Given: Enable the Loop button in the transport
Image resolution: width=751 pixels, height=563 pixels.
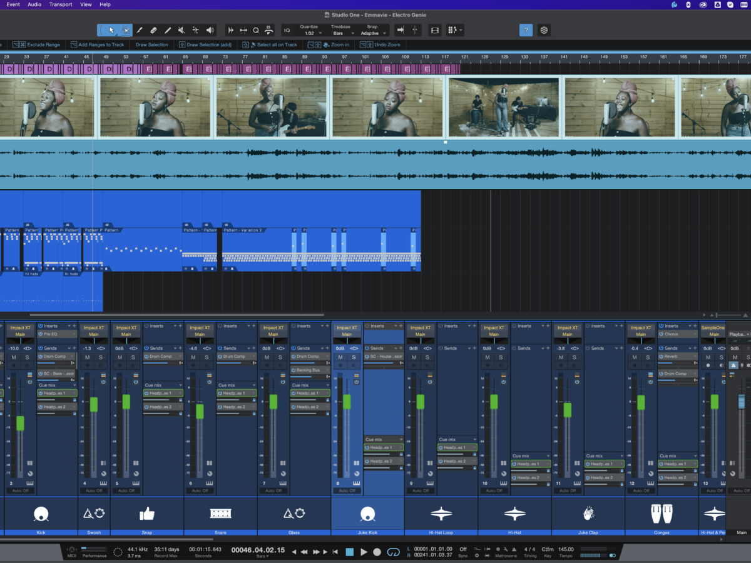Looking at the screenshot, I should click(393, 552).
